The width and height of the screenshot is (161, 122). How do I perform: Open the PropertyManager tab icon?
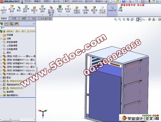tap(6, 24)
